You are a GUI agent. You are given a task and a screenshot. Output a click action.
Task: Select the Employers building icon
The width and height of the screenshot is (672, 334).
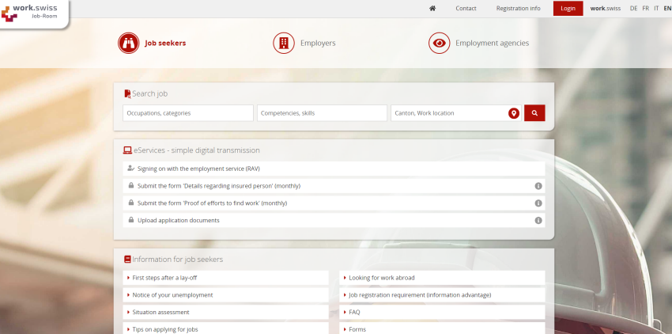click(x=283, y=44)
